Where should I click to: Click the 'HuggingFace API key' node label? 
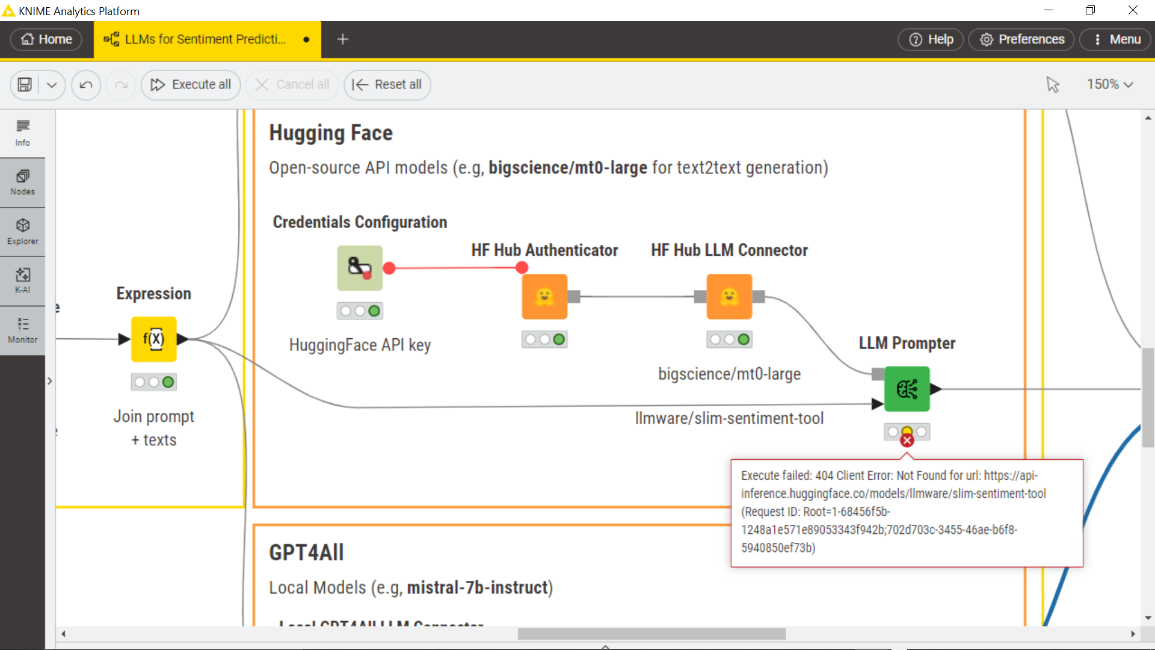coord(360,345)
